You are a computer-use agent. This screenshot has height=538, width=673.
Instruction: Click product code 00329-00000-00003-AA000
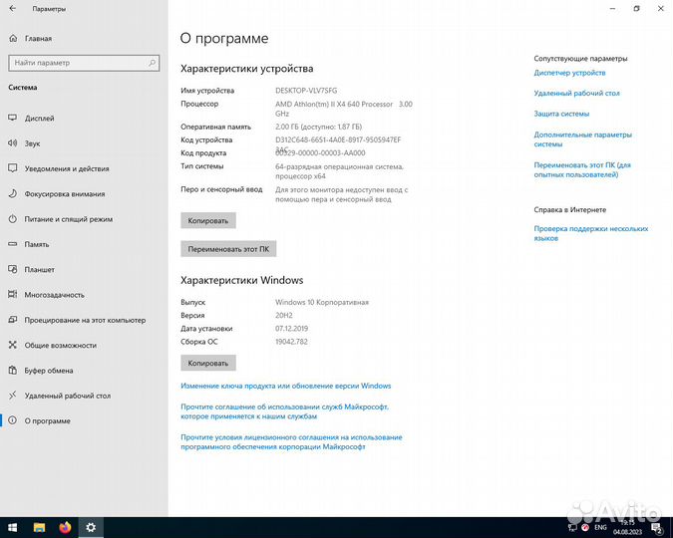(x=320, y=153)
